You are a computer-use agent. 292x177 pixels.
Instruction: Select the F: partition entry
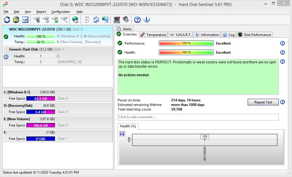tap(58, 136)
